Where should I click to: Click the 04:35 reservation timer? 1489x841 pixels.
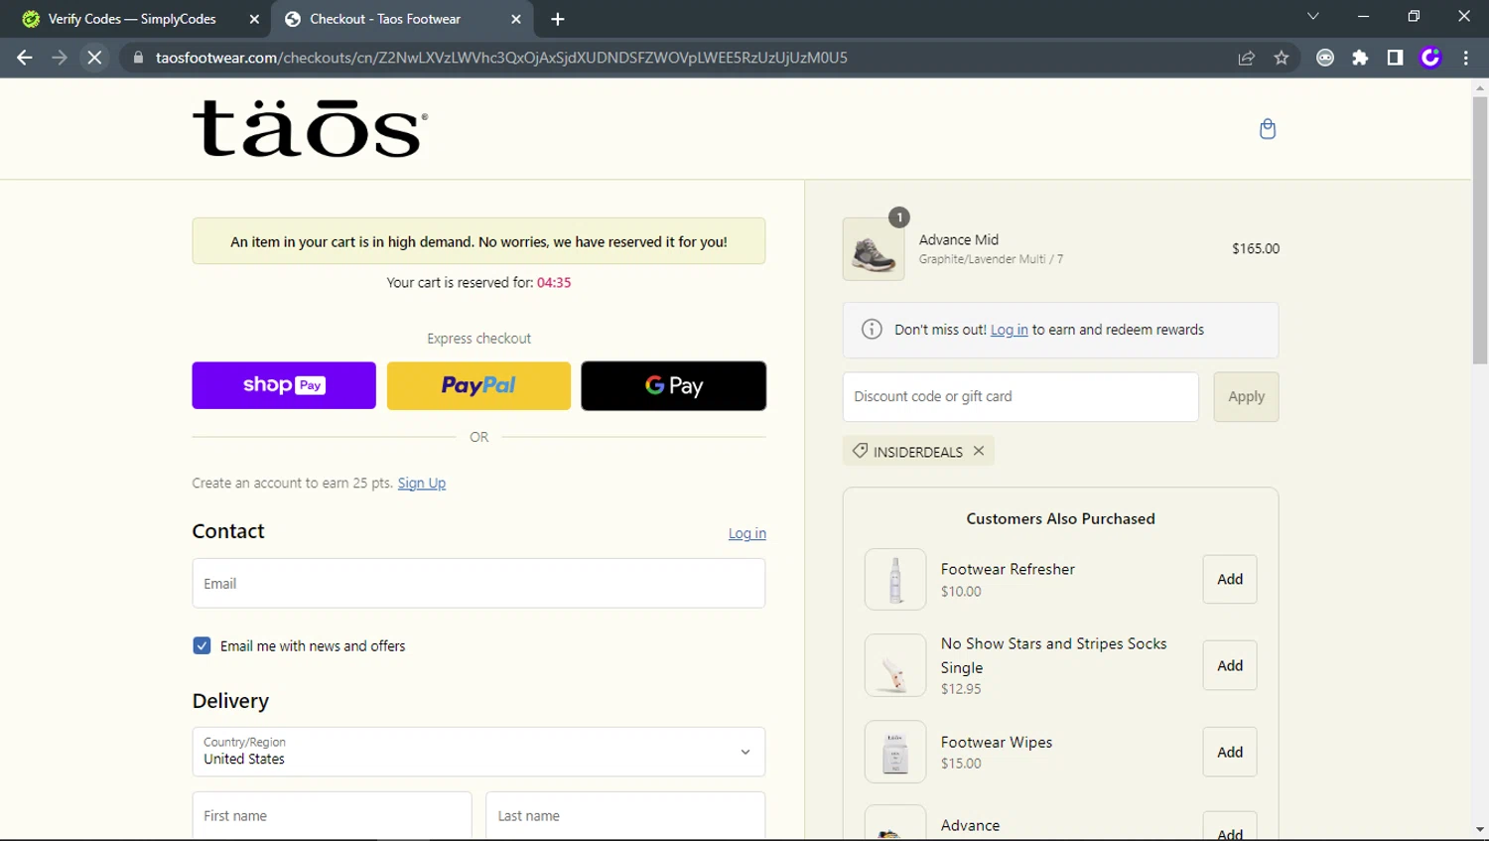(554, 282)
